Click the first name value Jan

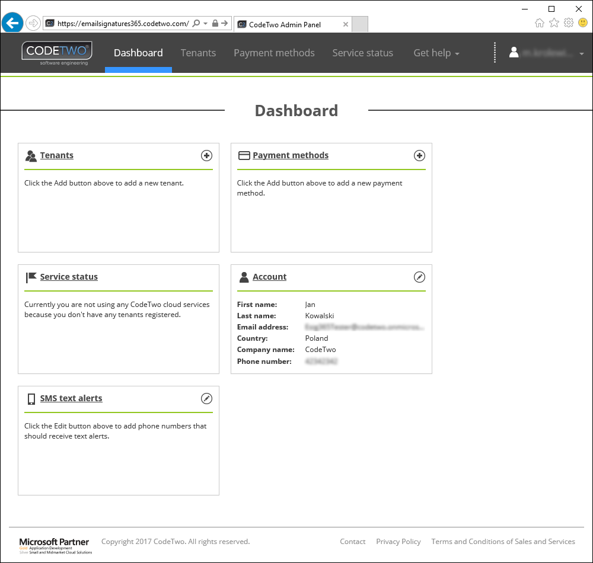tap(310, 305)
